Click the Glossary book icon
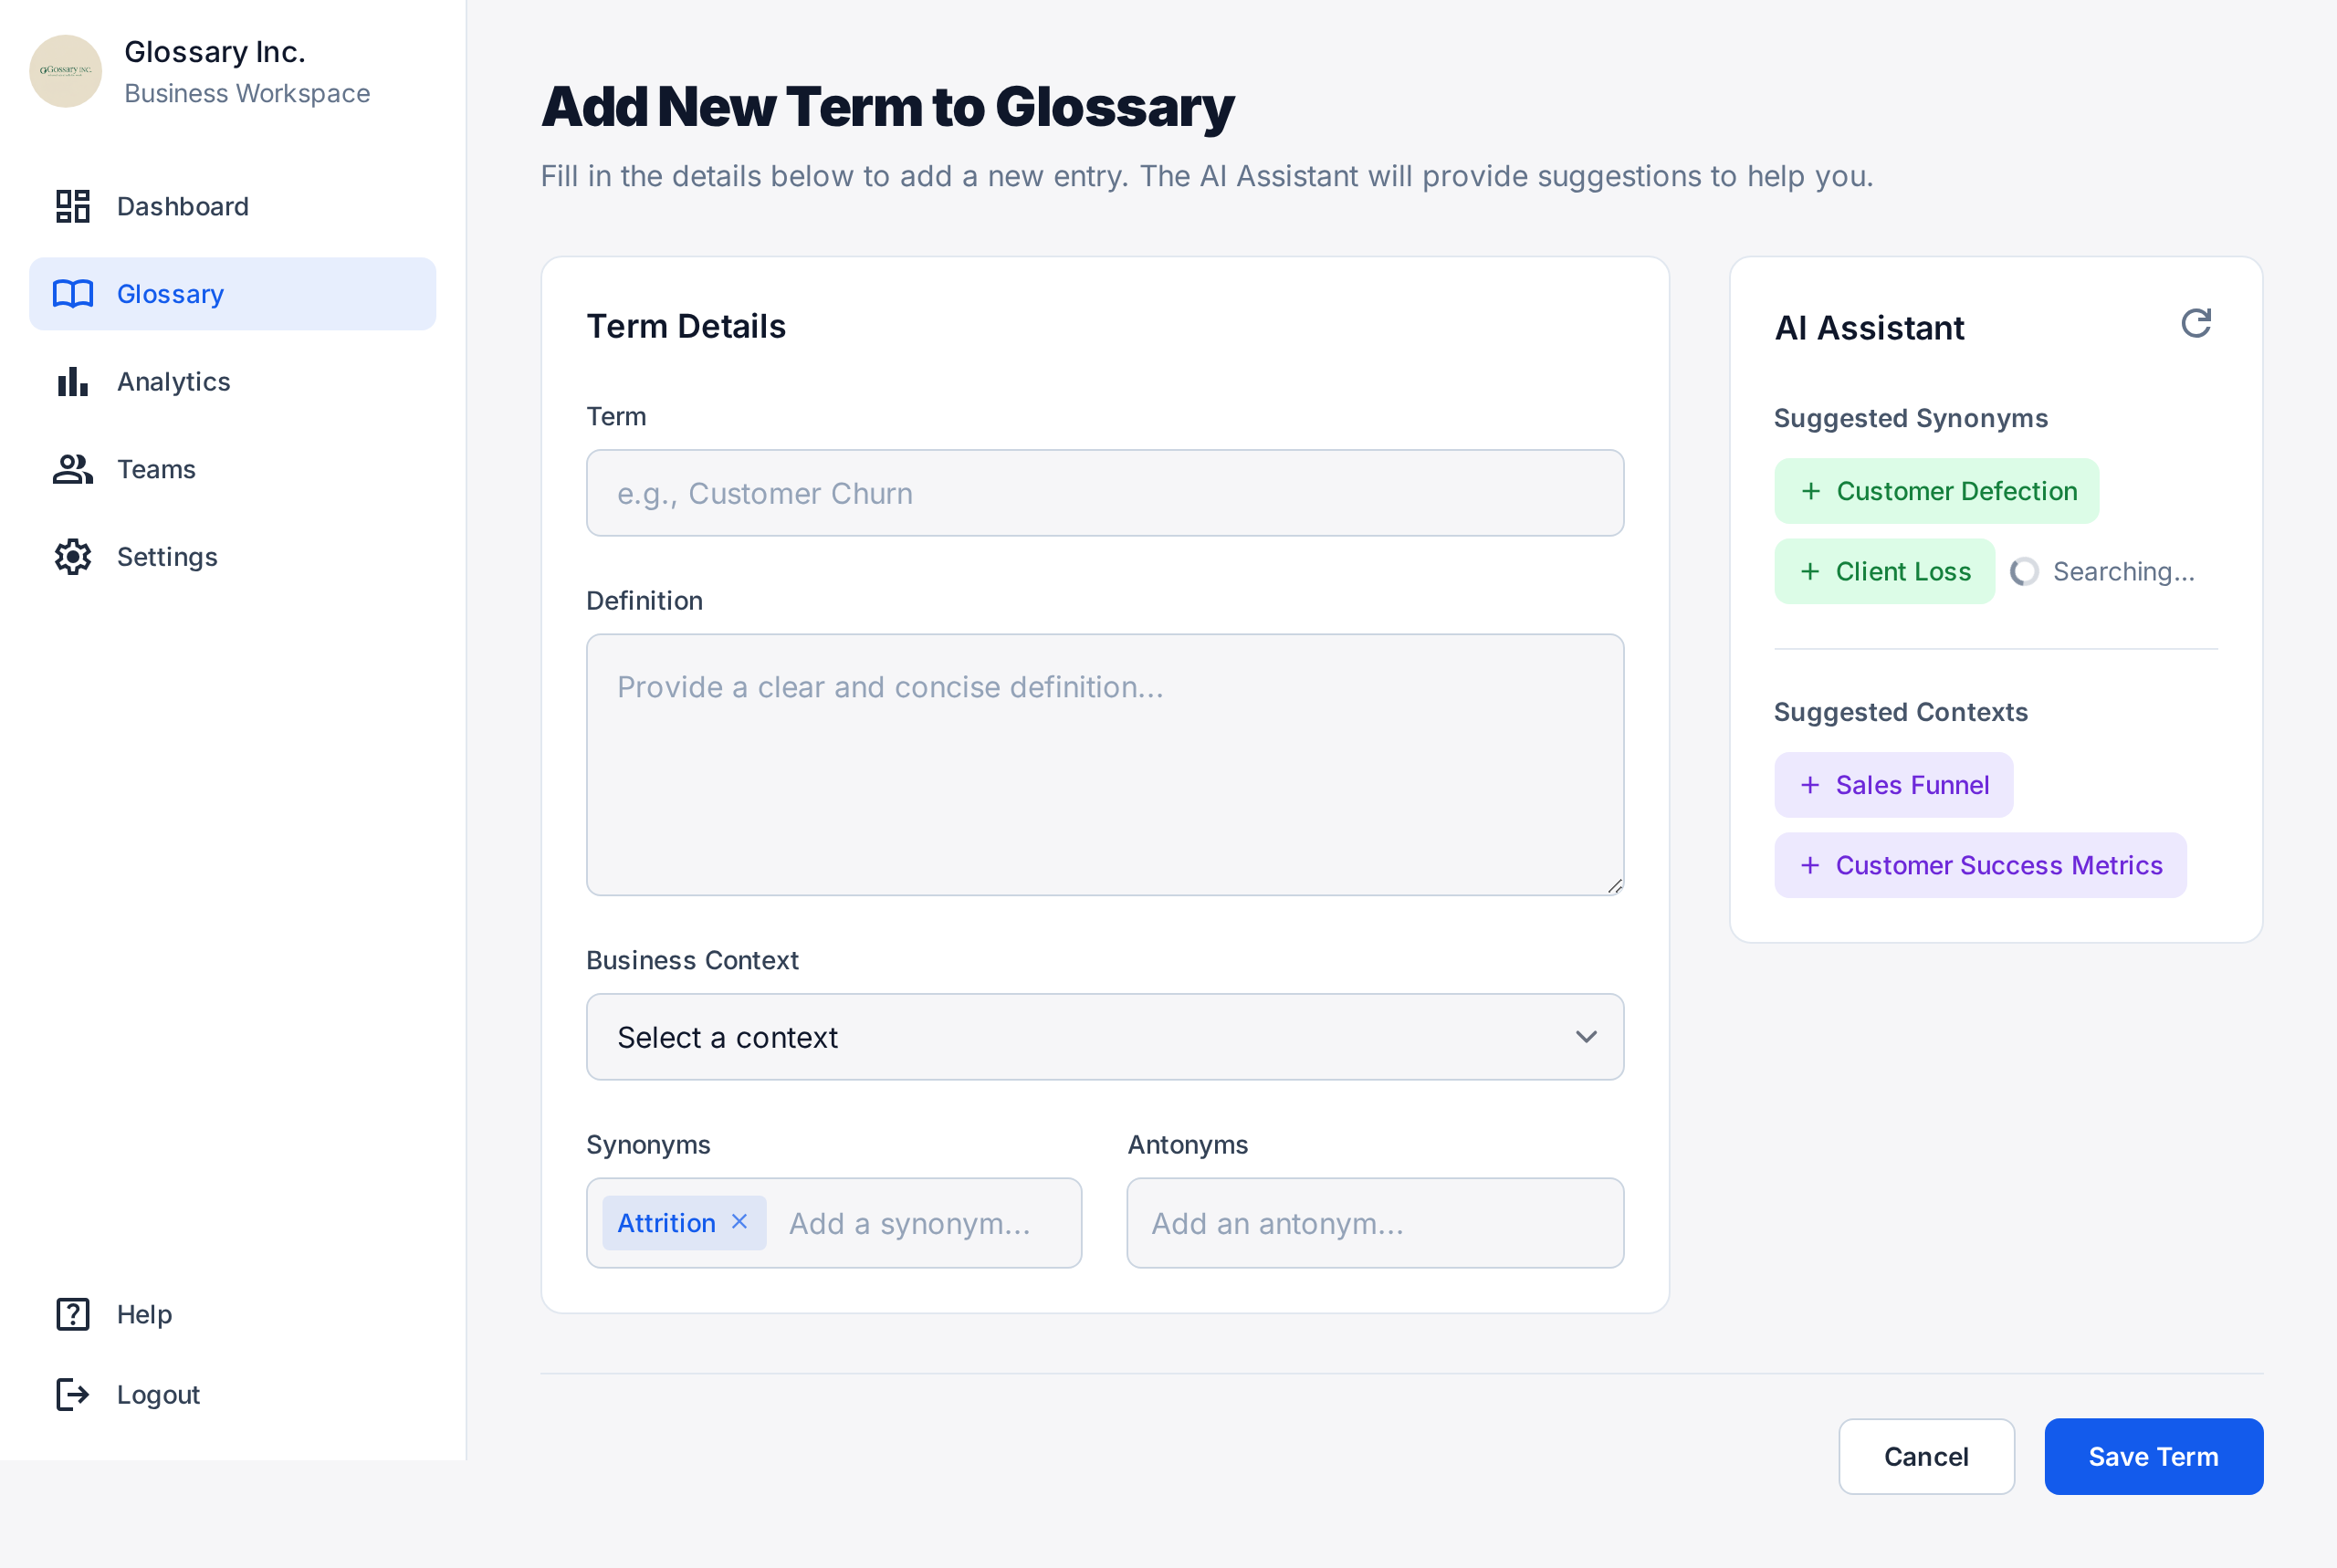Image resolution: width=2337 pixels, height=1568 pixels. (73, 294)
